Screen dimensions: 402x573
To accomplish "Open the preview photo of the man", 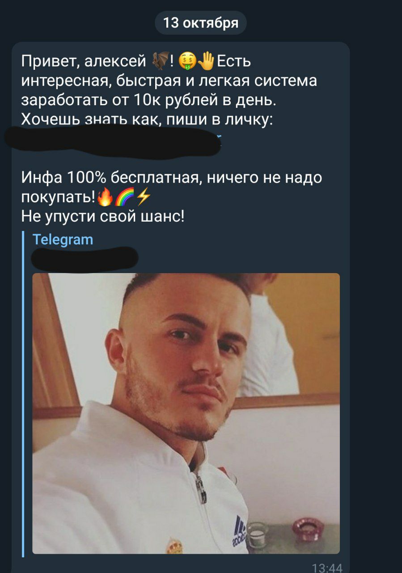I will (186, 413).
